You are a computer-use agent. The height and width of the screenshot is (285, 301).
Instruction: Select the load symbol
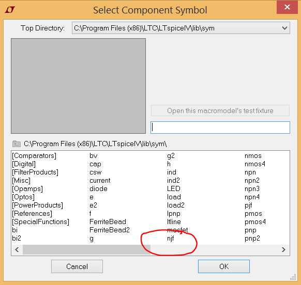(x=174, y=197)
